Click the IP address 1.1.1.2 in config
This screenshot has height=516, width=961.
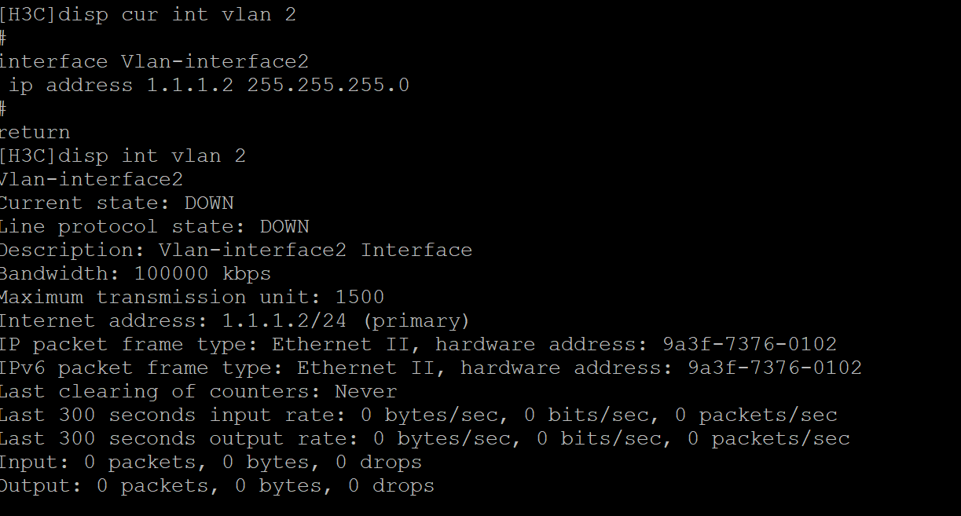pyautogui.click(x=189, y=86)
